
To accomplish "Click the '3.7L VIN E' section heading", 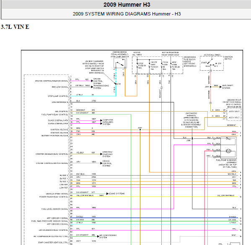I will tap(15, 27).
